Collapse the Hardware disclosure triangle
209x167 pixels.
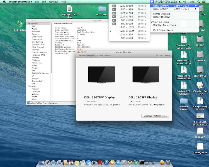pyautogui.click(x=28, y=24)
